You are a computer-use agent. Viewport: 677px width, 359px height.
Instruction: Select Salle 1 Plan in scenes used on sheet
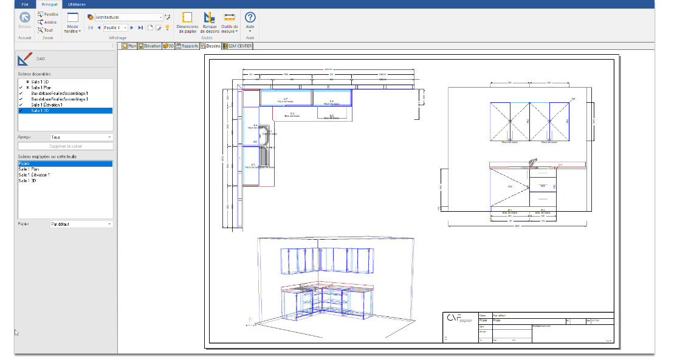pos(65,170)
